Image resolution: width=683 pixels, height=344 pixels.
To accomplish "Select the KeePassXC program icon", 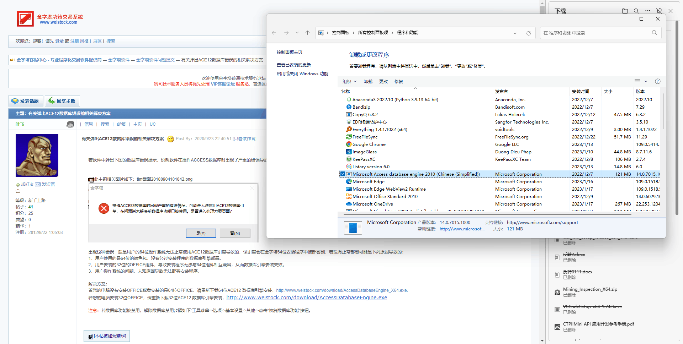I will click(x=349, y=159).
